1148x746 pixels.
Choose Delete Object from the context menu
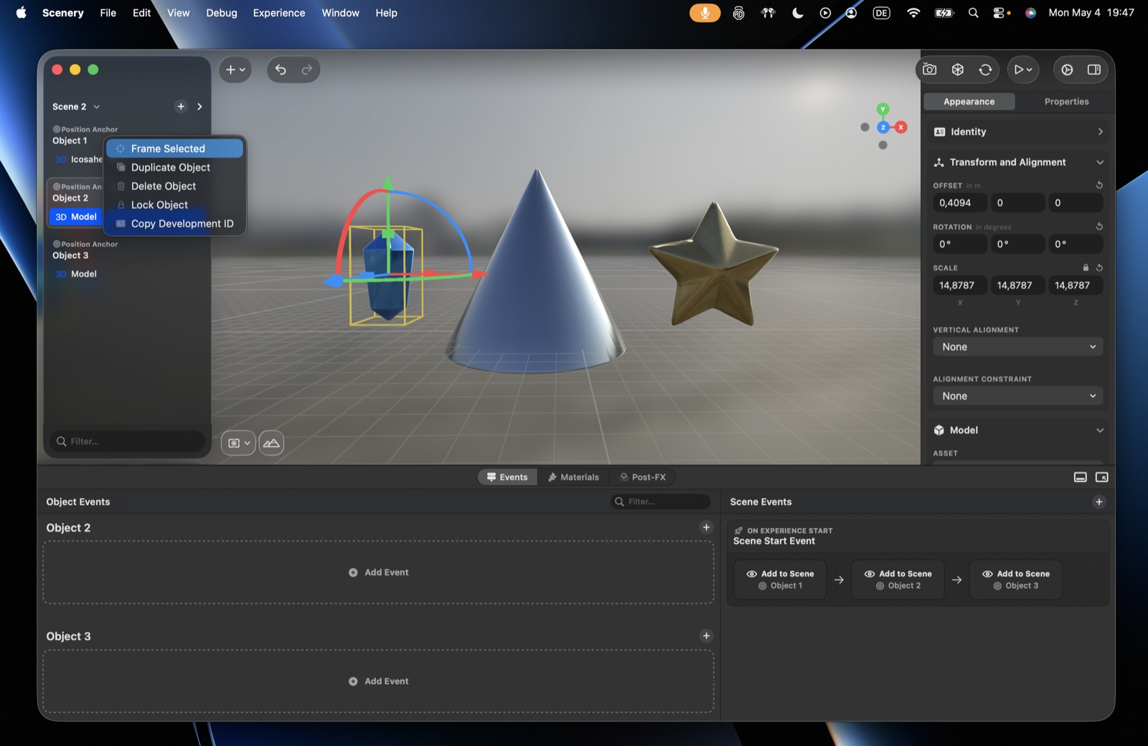(174, 186)
